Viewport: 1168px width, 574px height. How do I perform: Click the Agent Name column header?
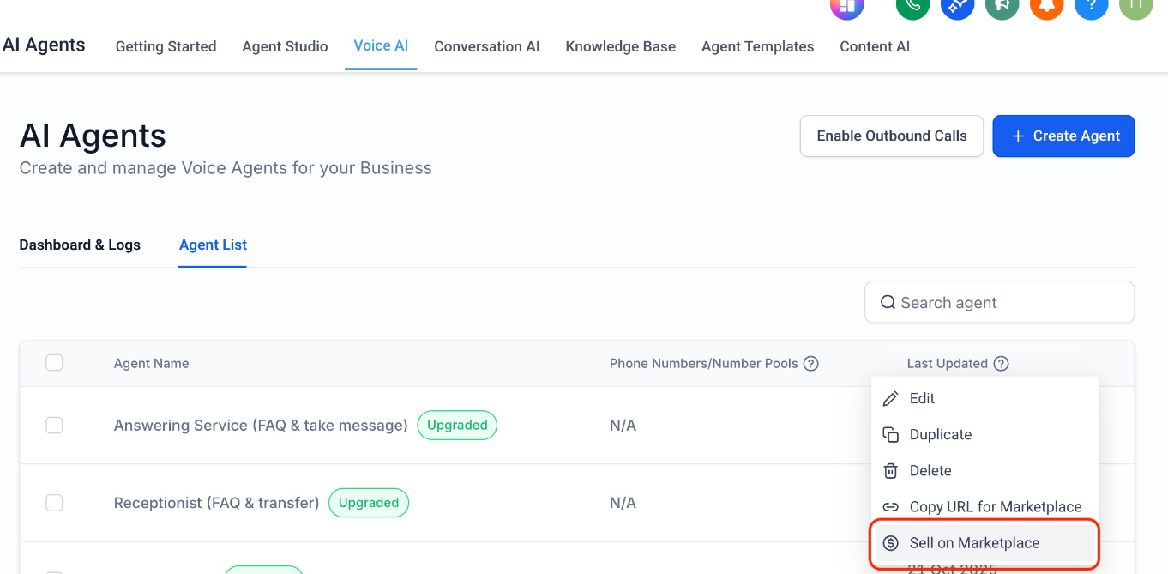tap(151, 364)
